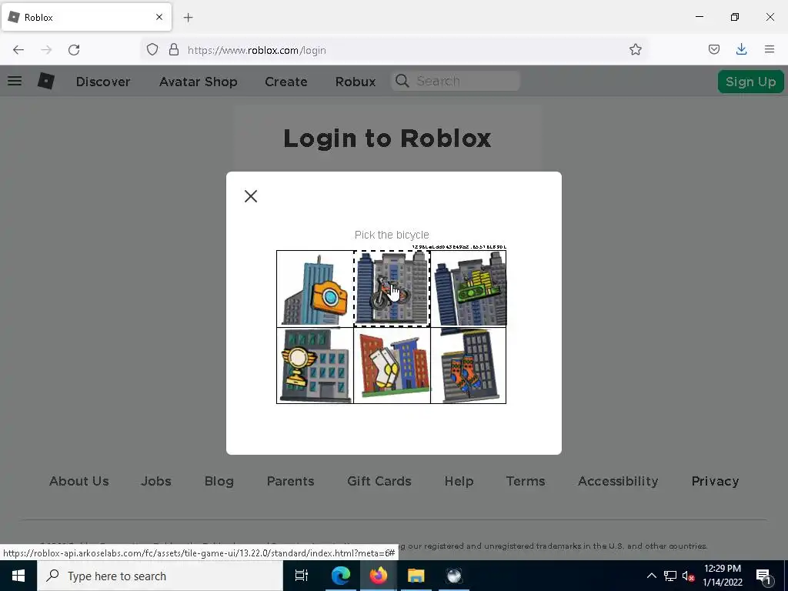Click the Roblox search field

click(x=456, y=81)
